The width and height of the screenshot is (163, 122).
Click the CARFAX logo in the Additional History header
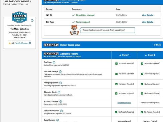click(51, 54)
